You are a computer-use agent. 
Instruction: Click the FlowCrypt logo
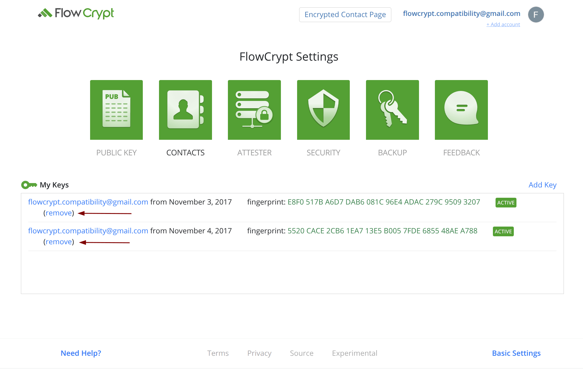76,13
